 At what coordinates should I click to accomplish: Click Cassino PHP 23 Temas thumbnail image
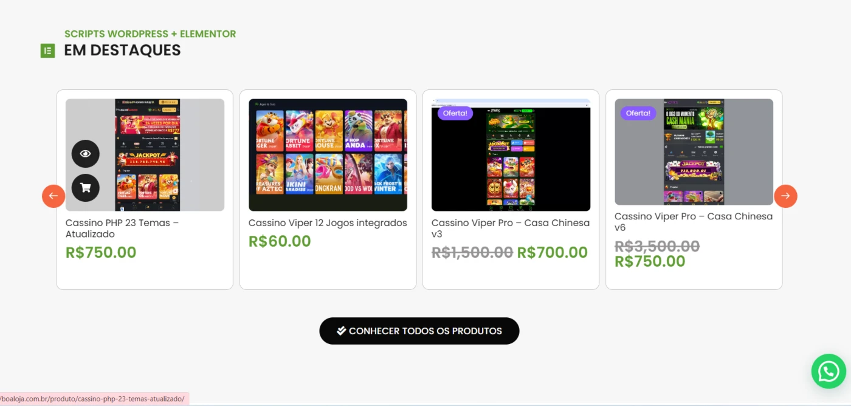point(145,155)
